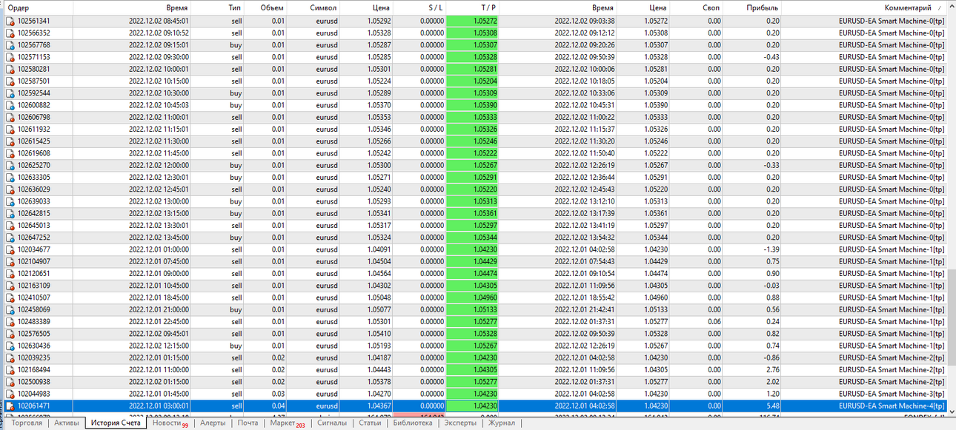
Task: Click the order icon for order 102619608
Action: [10, 153]
